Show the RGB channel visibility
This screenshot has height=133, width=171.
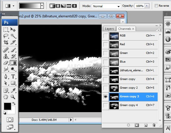click(105, 36)
